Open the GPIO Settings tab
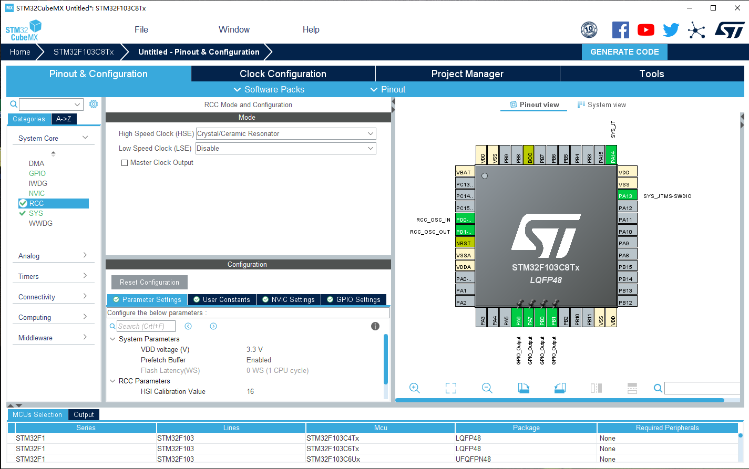The width and height of the screenshot is (749, 469). point(354,299)
